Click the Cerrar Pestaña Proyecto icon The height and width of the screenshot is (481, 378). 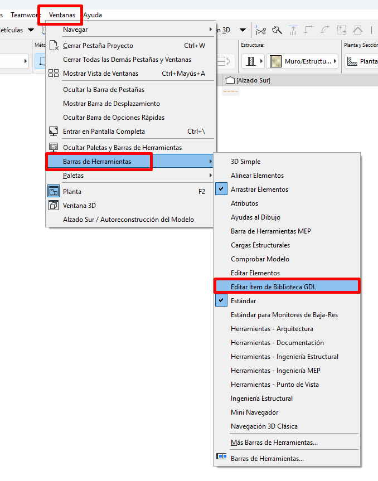[54, 45]
